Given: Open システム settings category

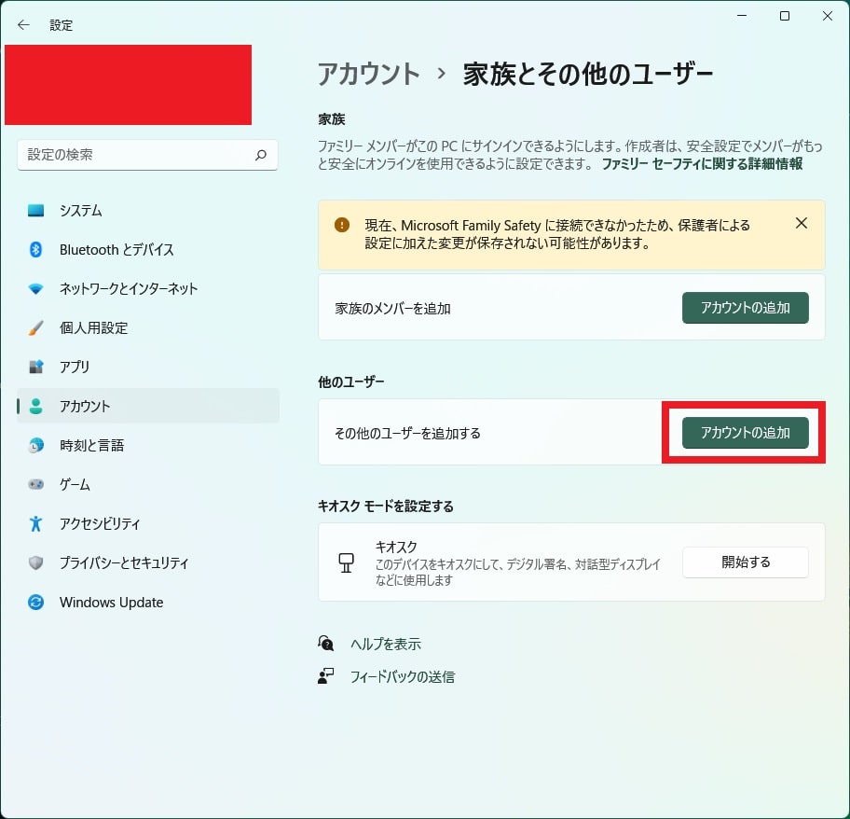Looking at the screenshot, I should click(148, 211).
